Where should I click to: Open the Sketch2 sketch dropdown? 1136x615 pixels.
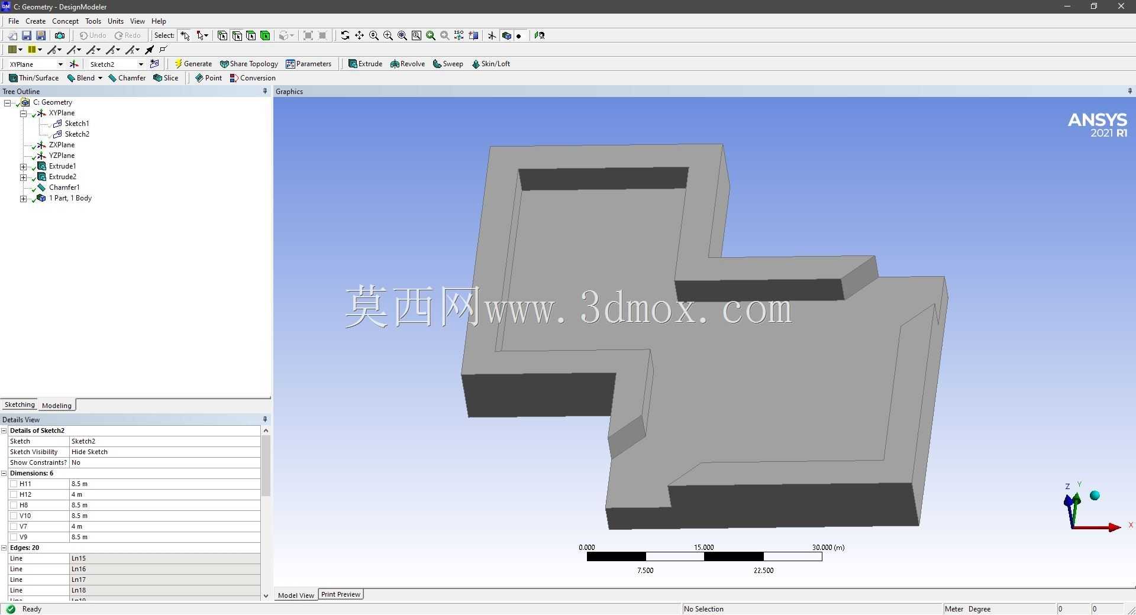141,64
